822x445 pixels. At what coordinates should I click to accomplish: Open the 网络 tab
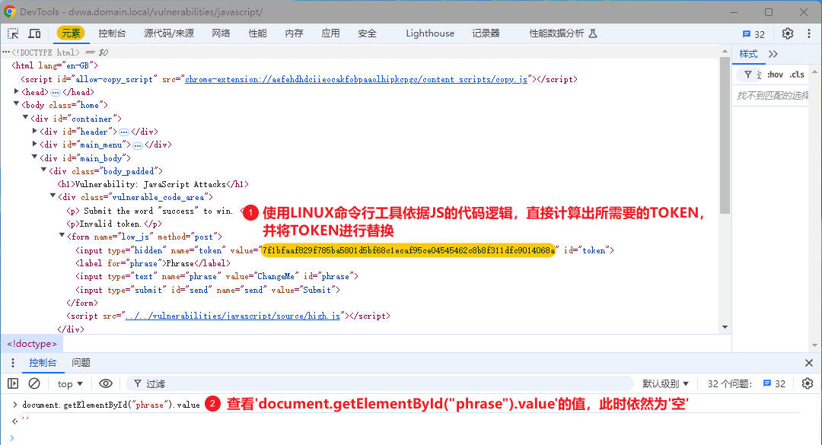pos(221,33)
